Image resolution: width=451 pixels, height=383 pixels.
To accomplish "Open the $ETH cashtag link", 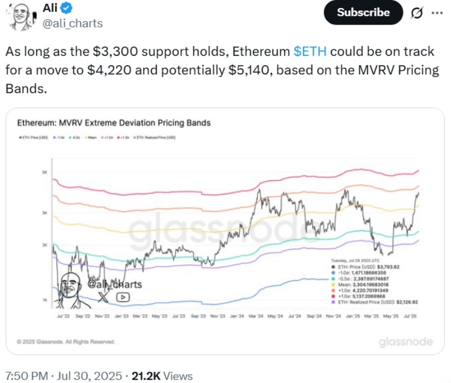I will pyautogui.click(x=310, y=51).
